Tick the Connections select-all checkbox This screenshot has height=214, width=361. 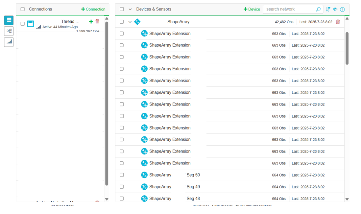click(x=23, y=9)
